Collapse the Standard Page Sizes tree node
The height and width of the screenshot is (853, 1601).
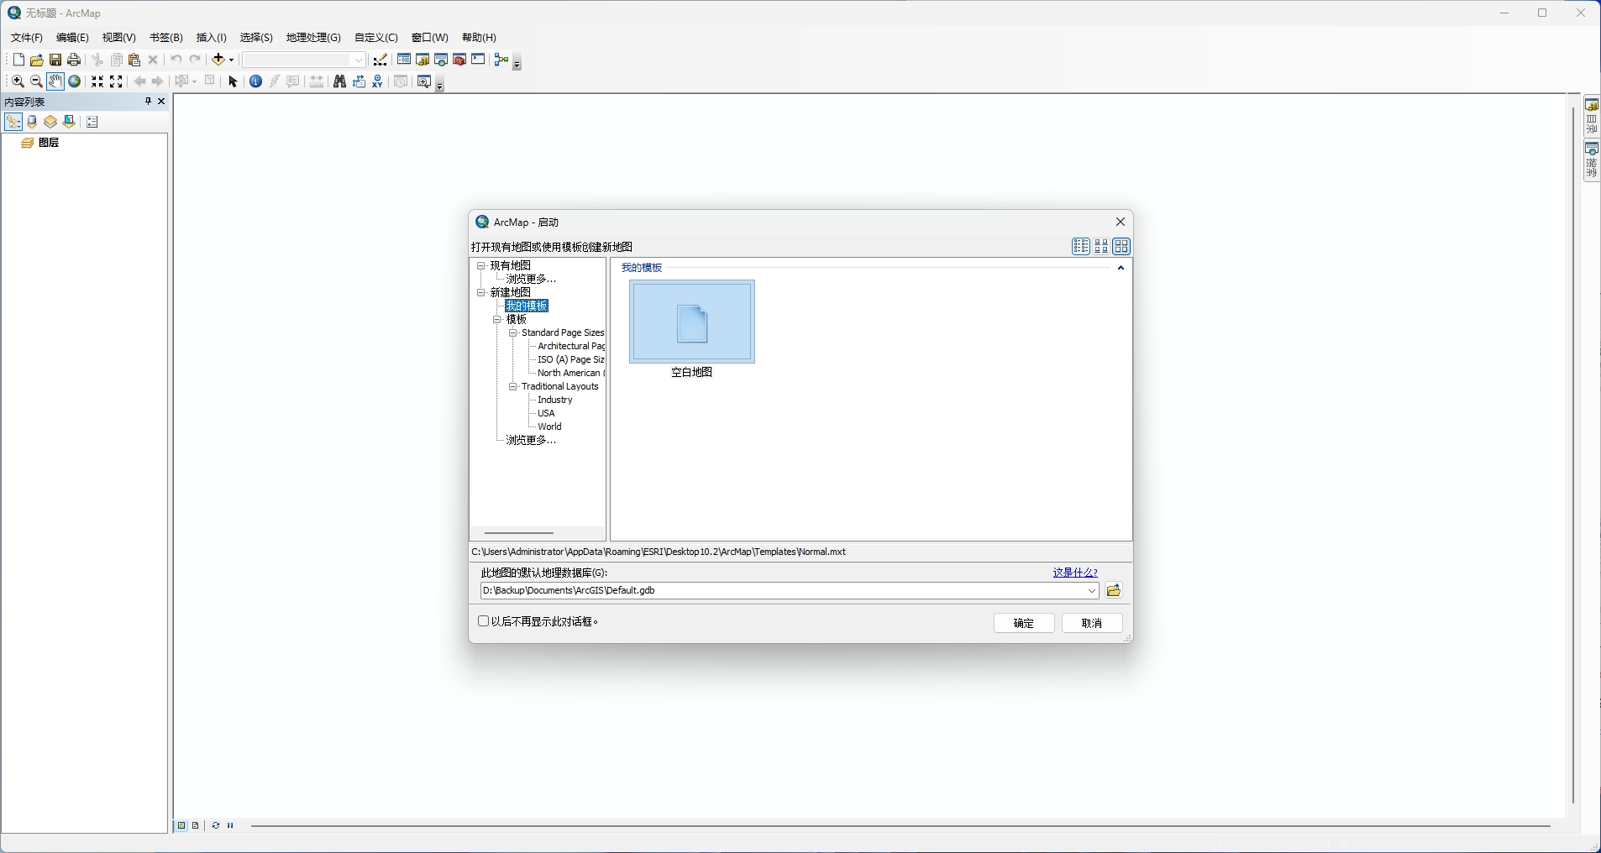[x=513, y=332]
